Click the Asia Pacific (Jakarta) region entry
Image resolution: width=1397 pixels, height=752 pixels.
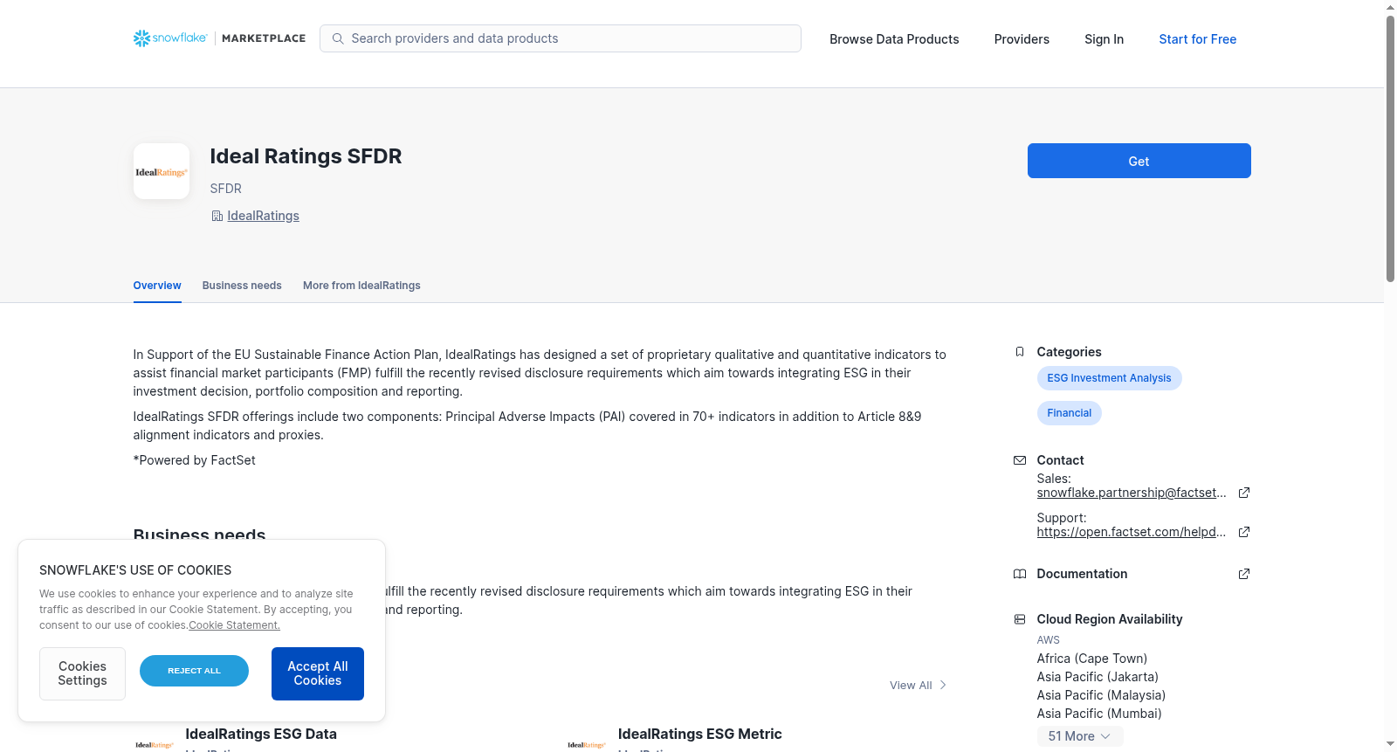[x=1098, y=677]
